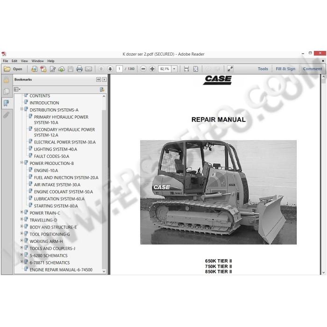Screen dimensions: 327x327
Task: Click the Fit width scrolling icon
Action: tap(186, 69)
